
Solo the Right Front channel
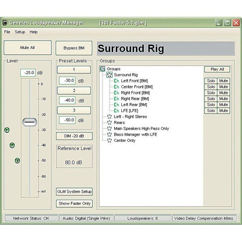[211, 93]
